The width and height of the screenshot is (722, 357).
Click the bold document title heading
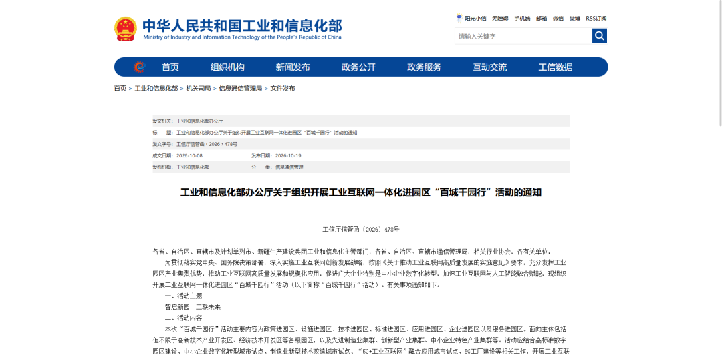click(x=360, y=193)
